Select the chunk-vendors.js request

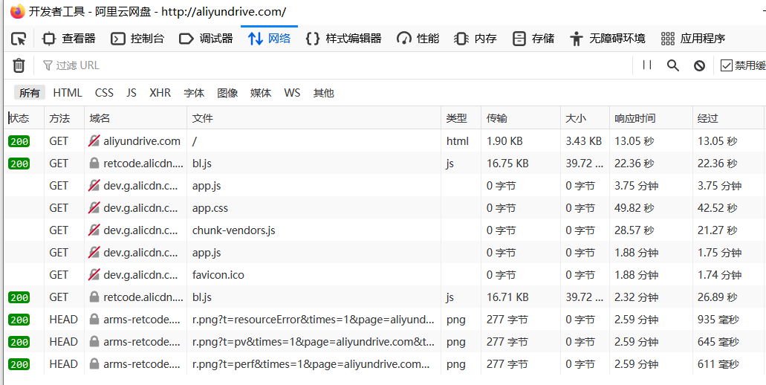pyautogui.click(x=233, y=230)
